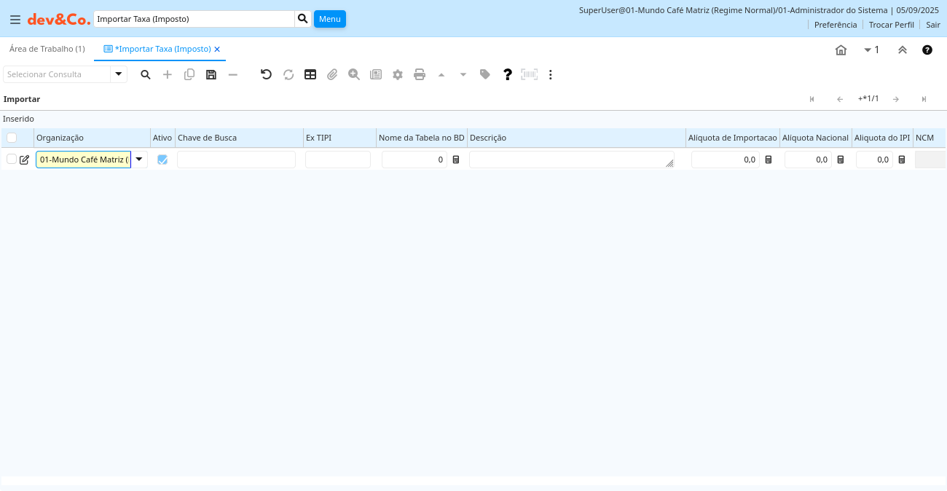Open the Selecionar Consulta dropdown

119,74
